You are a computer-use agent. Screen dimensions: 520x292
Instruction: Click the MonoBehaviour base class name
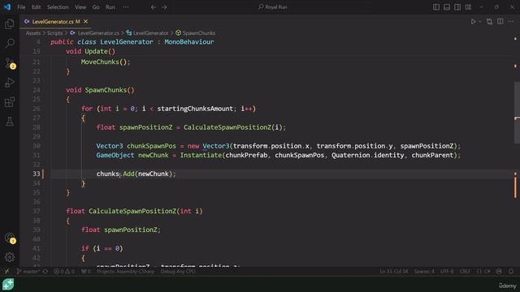click(x=189, y=42)
